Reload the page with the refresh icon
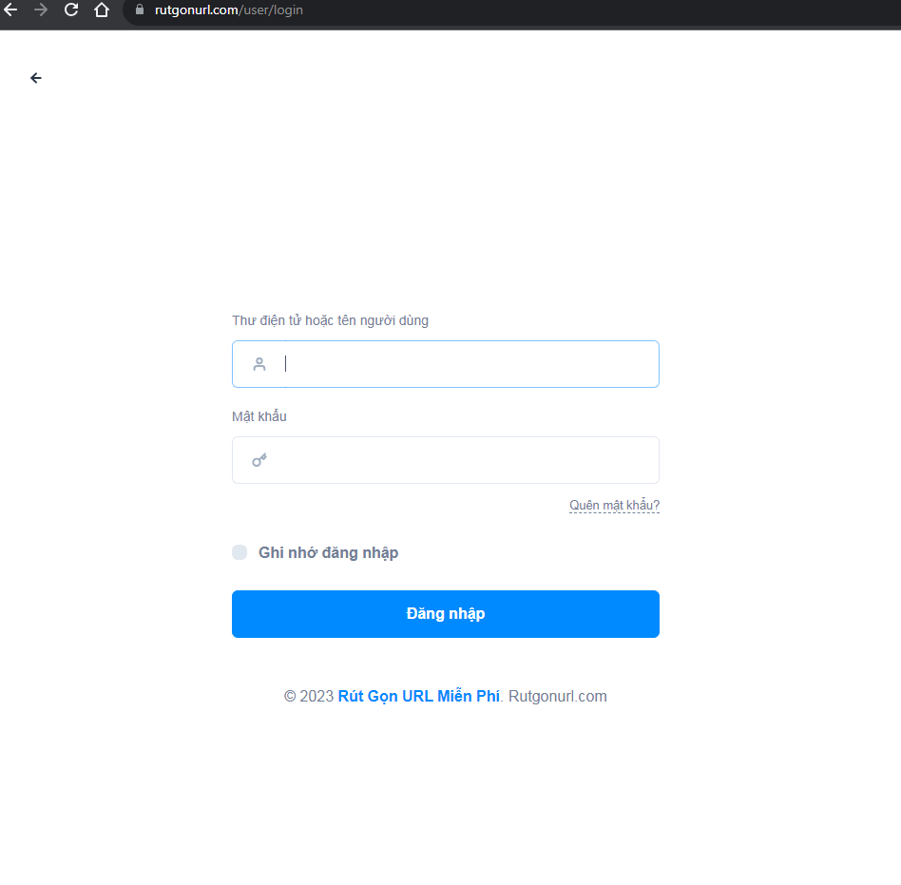This screenshot has width=901, height=885. point(71,10)
